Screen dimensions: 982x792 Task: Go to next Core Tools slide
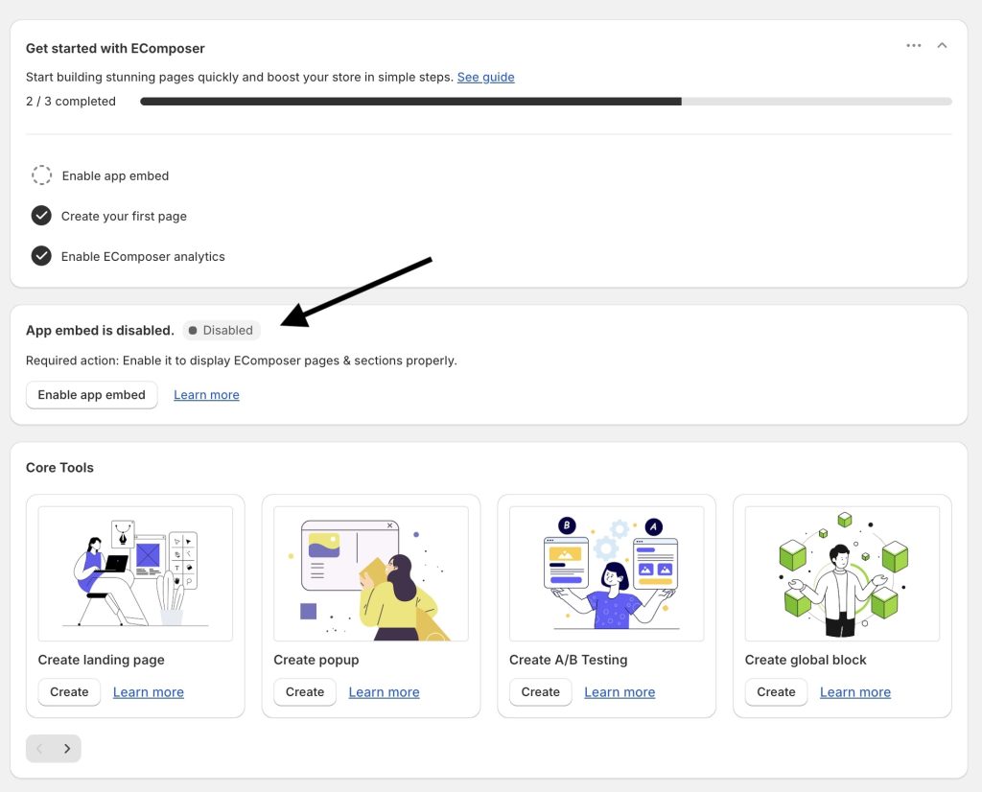pos(67,749)
